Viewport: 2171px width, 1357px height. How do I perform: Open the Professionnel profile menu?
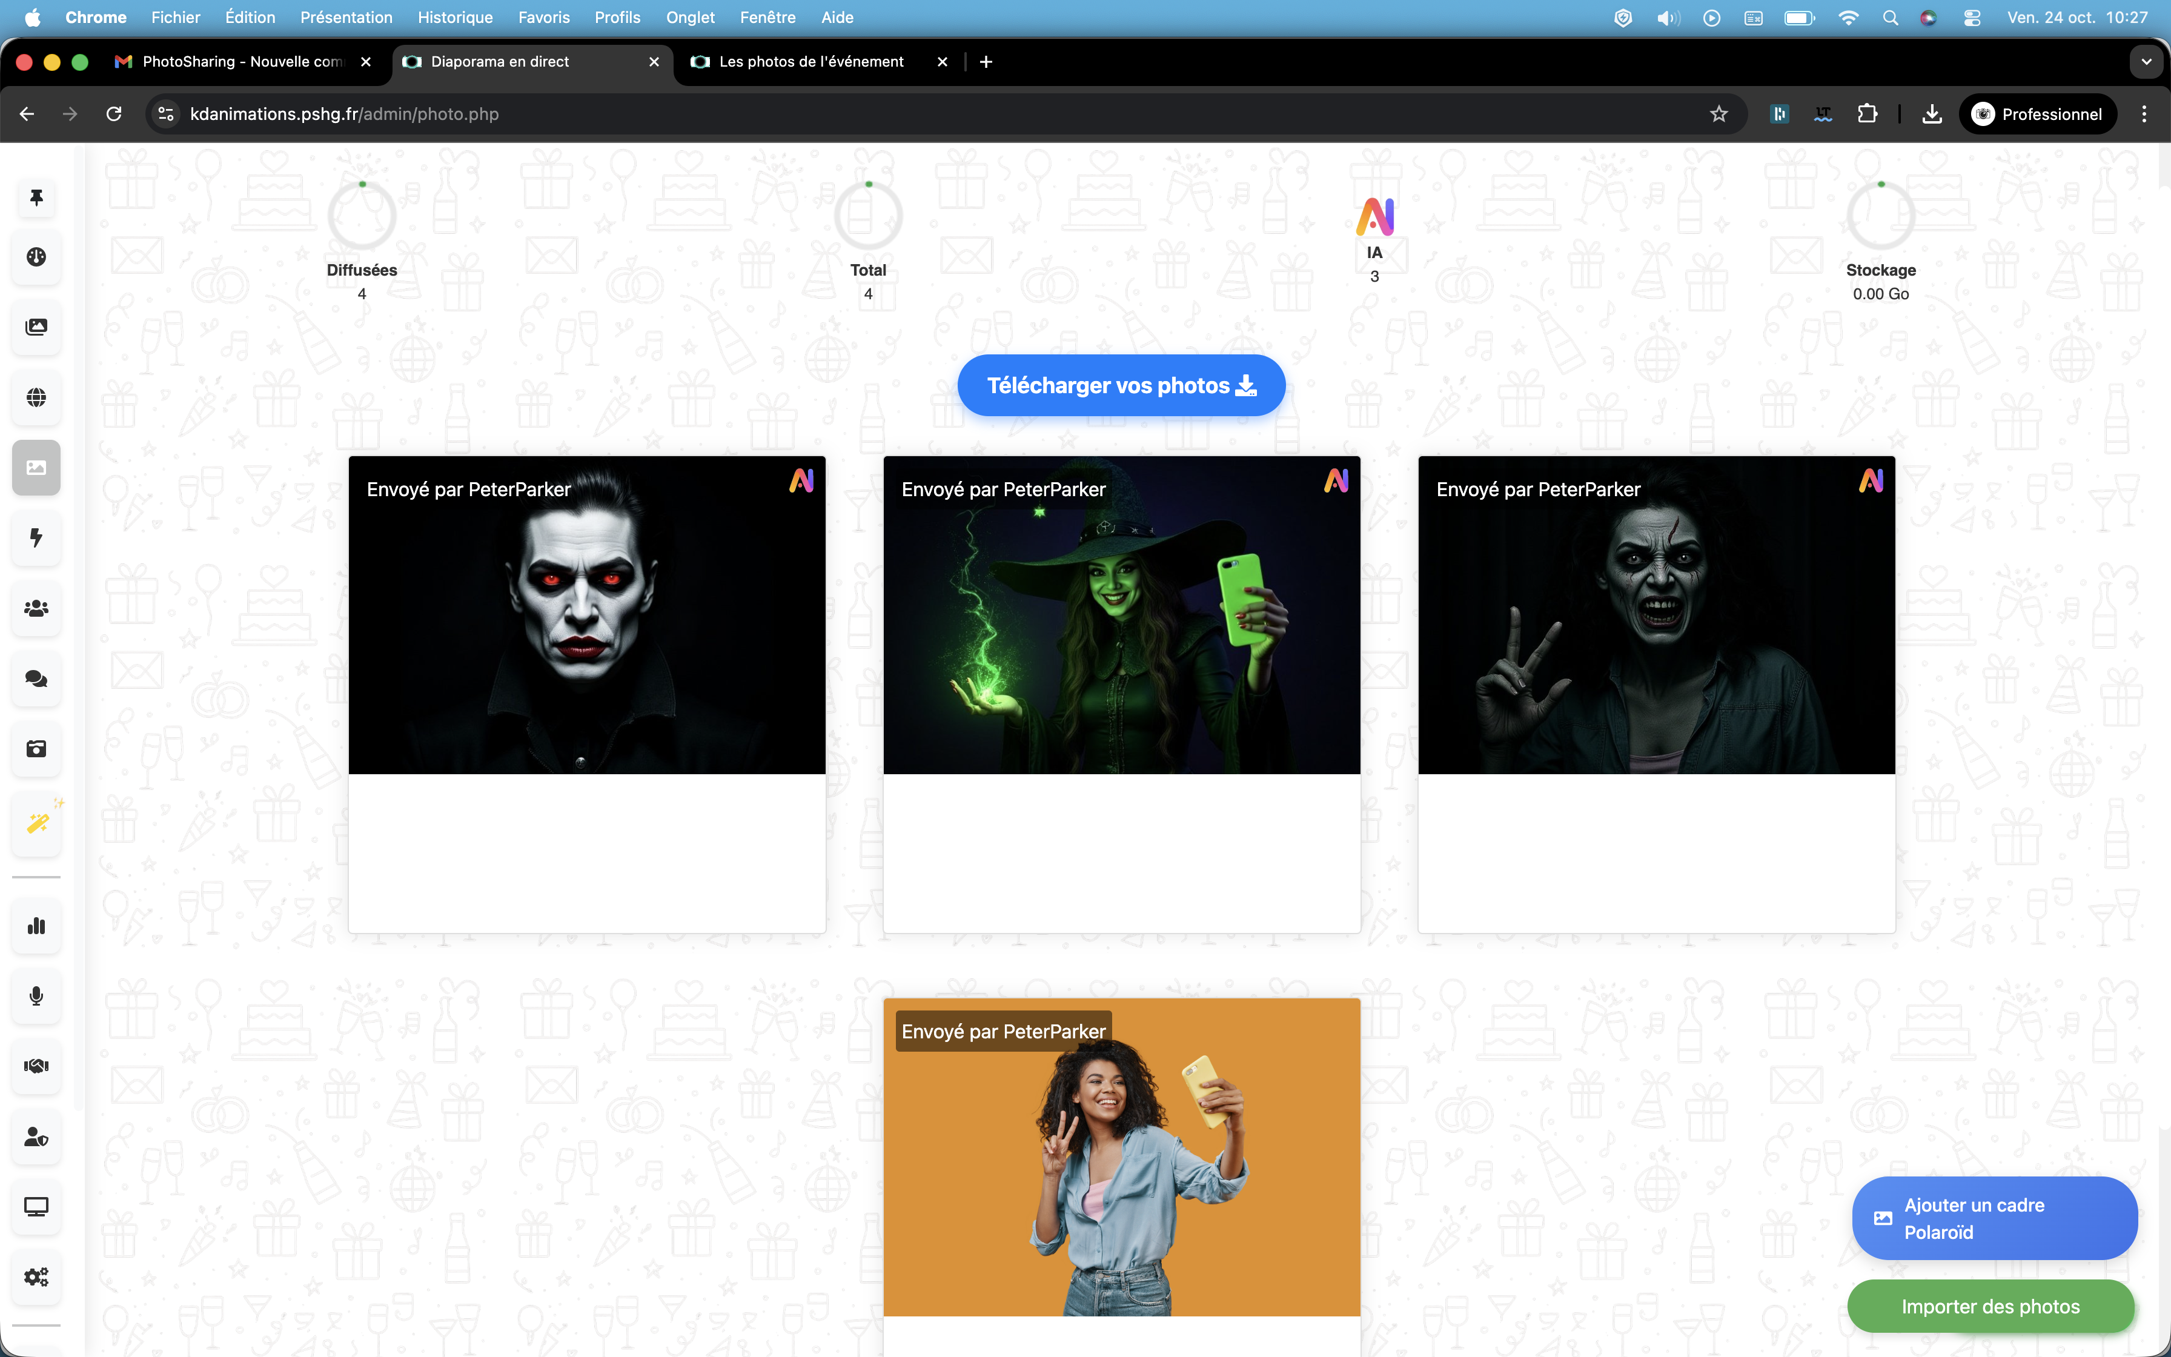pos(2038,113)
